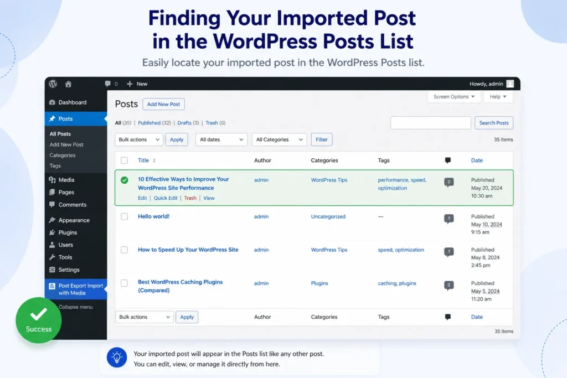567x378 pixels.
Task: Click comment count for Best WordPress Caching Plugins
Action: click(x=449, y=285)
